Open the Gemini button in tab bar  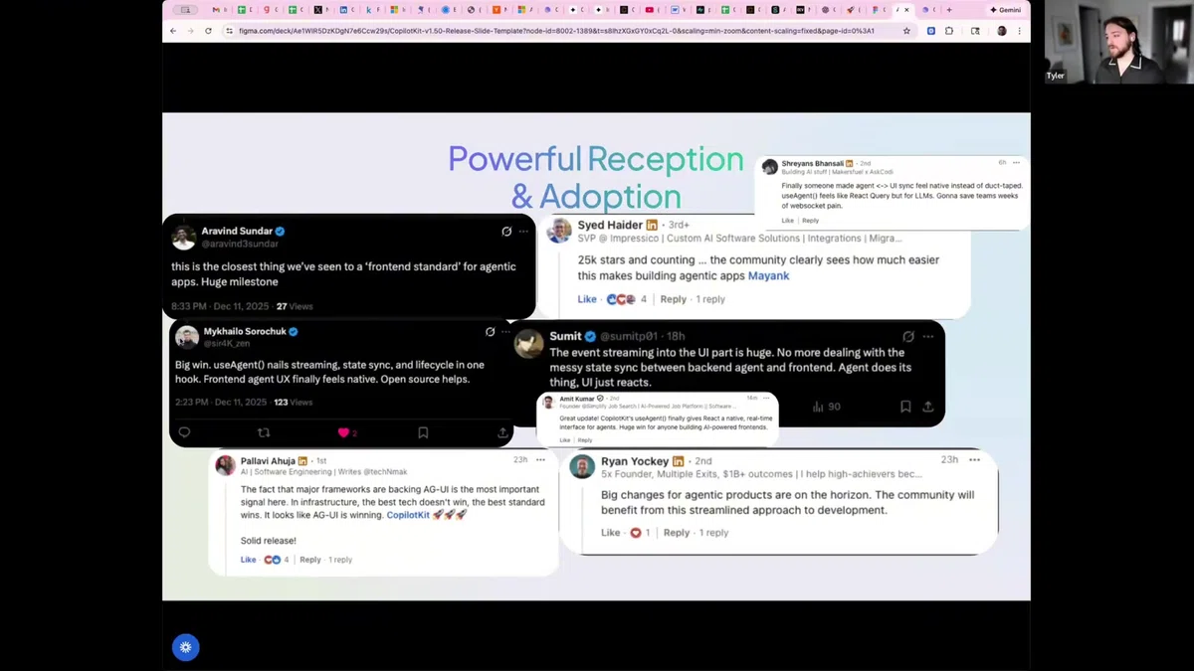coord(1005,10)
